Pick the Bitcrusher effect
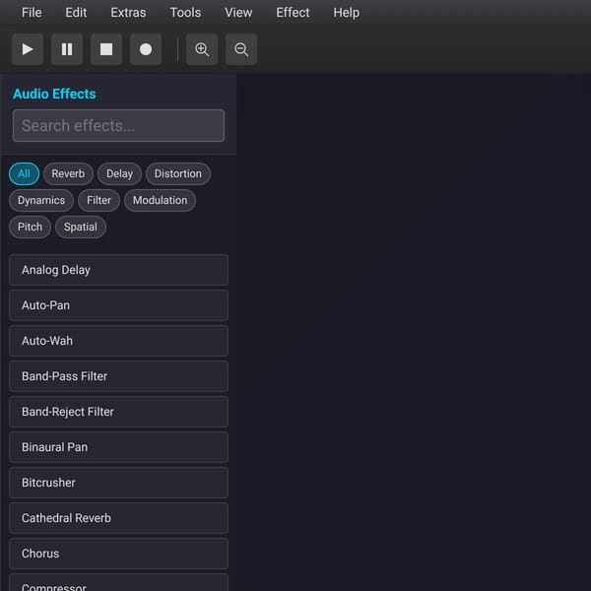The image size is (591, 591). click(x=118, y=483)
